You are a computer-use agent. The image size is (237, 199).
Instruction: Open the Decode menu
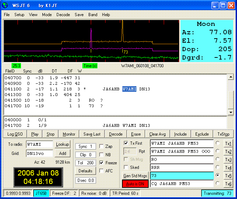point(63,15)
